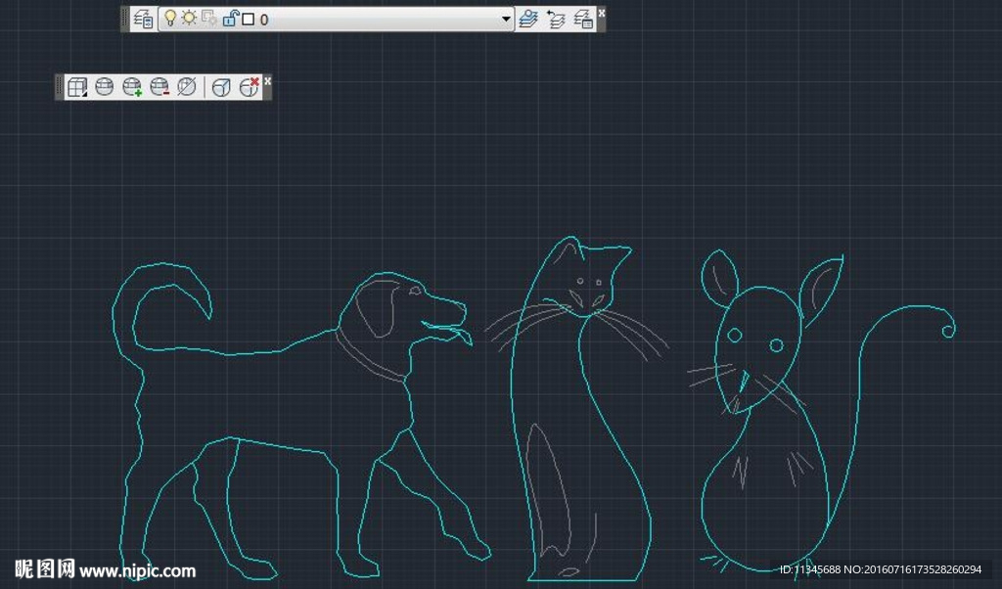Open the Layer States Manager icon
Viewport: 1002px width, 589px height.
tap(581, 18)
